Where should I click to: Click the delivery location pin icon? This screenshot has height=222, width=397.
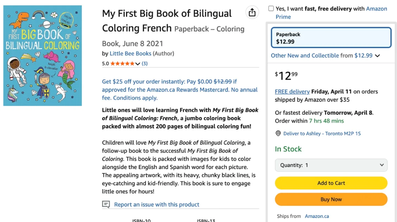click(278, 133)
